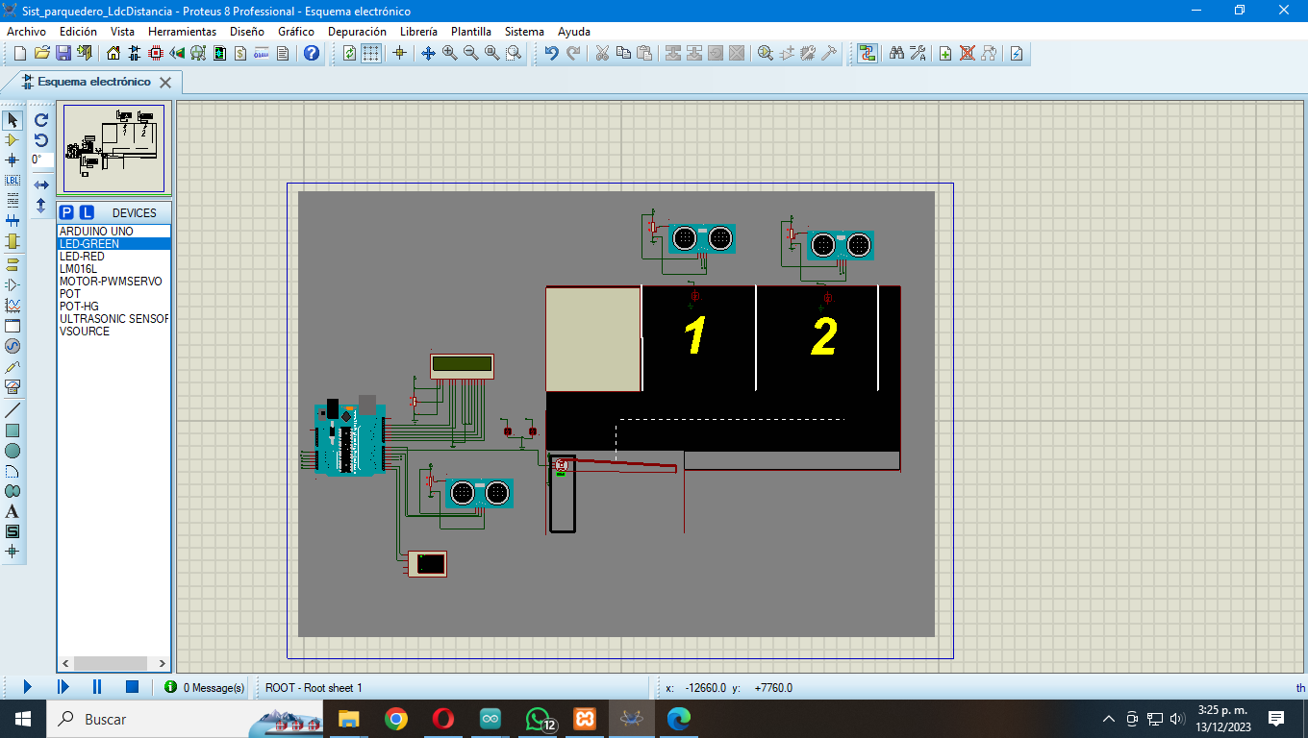Choose the Subcircuit Mode tool
This screenshot has width=1308, height=738.
click(13, 241)
